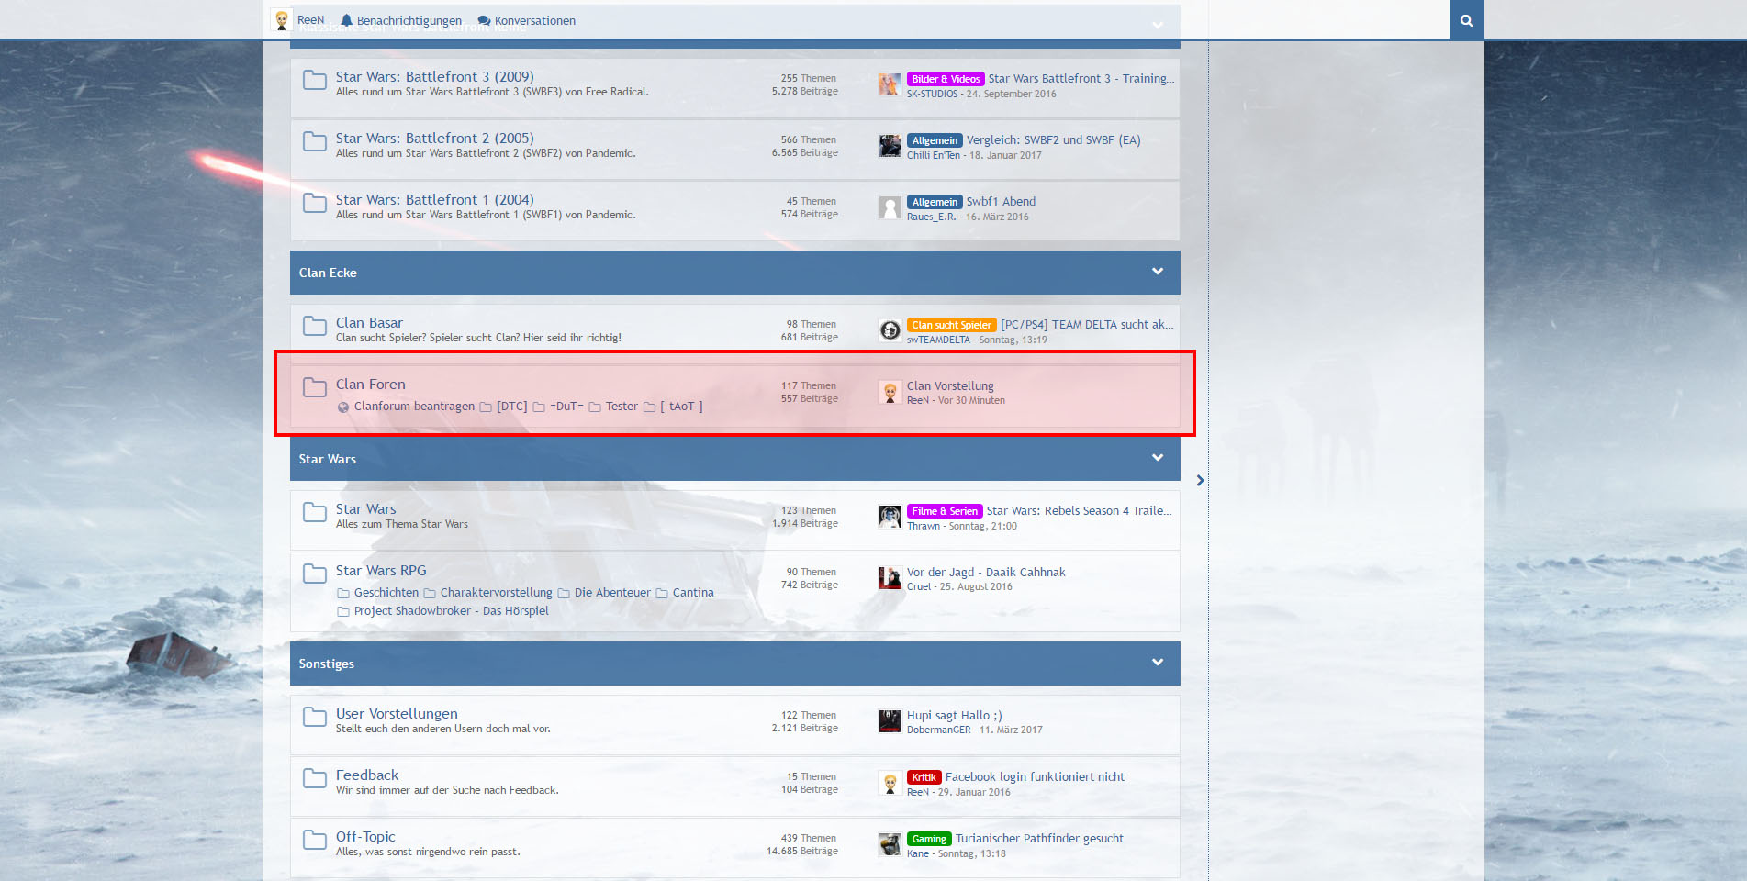This screenshot has width=1747, height=881.
Task: Open the Clan Foren forum
Action: click(x=370, y=385)
